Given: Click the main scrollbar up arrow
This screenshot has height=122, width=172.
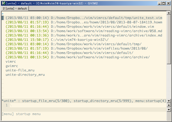Looking at the screenshot, I should pos(169,13).
